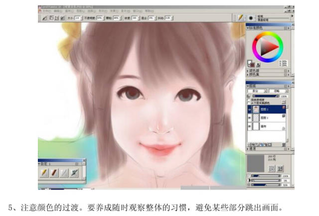This screenshot has width=319, height=216.
Task: Click the brush Opacity value field
Action: point(100,18)
